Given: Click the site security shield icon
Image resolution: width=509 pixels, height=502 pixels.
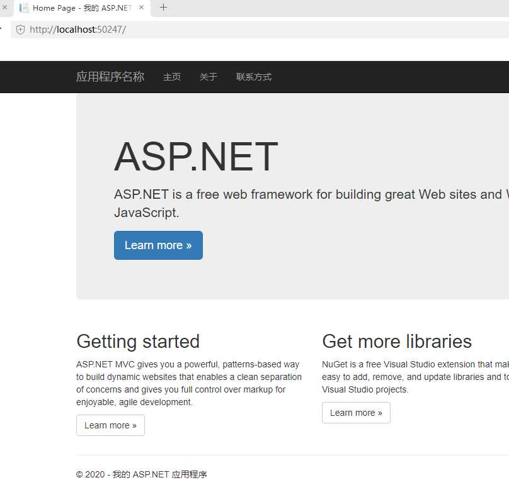Looking at the screenshot, I should tap(20, 30).
